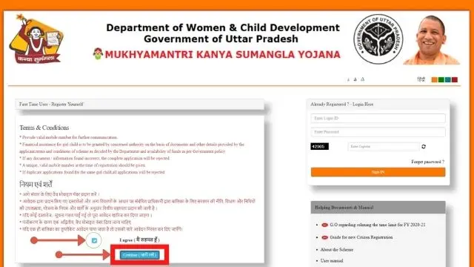
Task: Click the girl icon beside the Yojana title
Action: point(98,53)
